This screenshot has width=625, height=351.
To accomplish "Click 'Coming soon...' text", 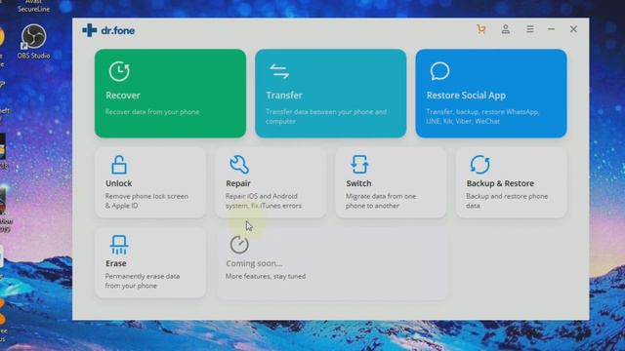I will point(254,263).
